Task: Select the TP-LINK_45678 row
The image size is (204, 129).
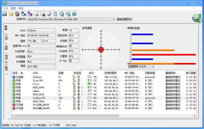Action: (104, 105)
